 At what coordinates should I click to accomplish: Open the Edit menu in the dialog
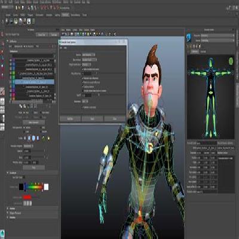point(61,48)
